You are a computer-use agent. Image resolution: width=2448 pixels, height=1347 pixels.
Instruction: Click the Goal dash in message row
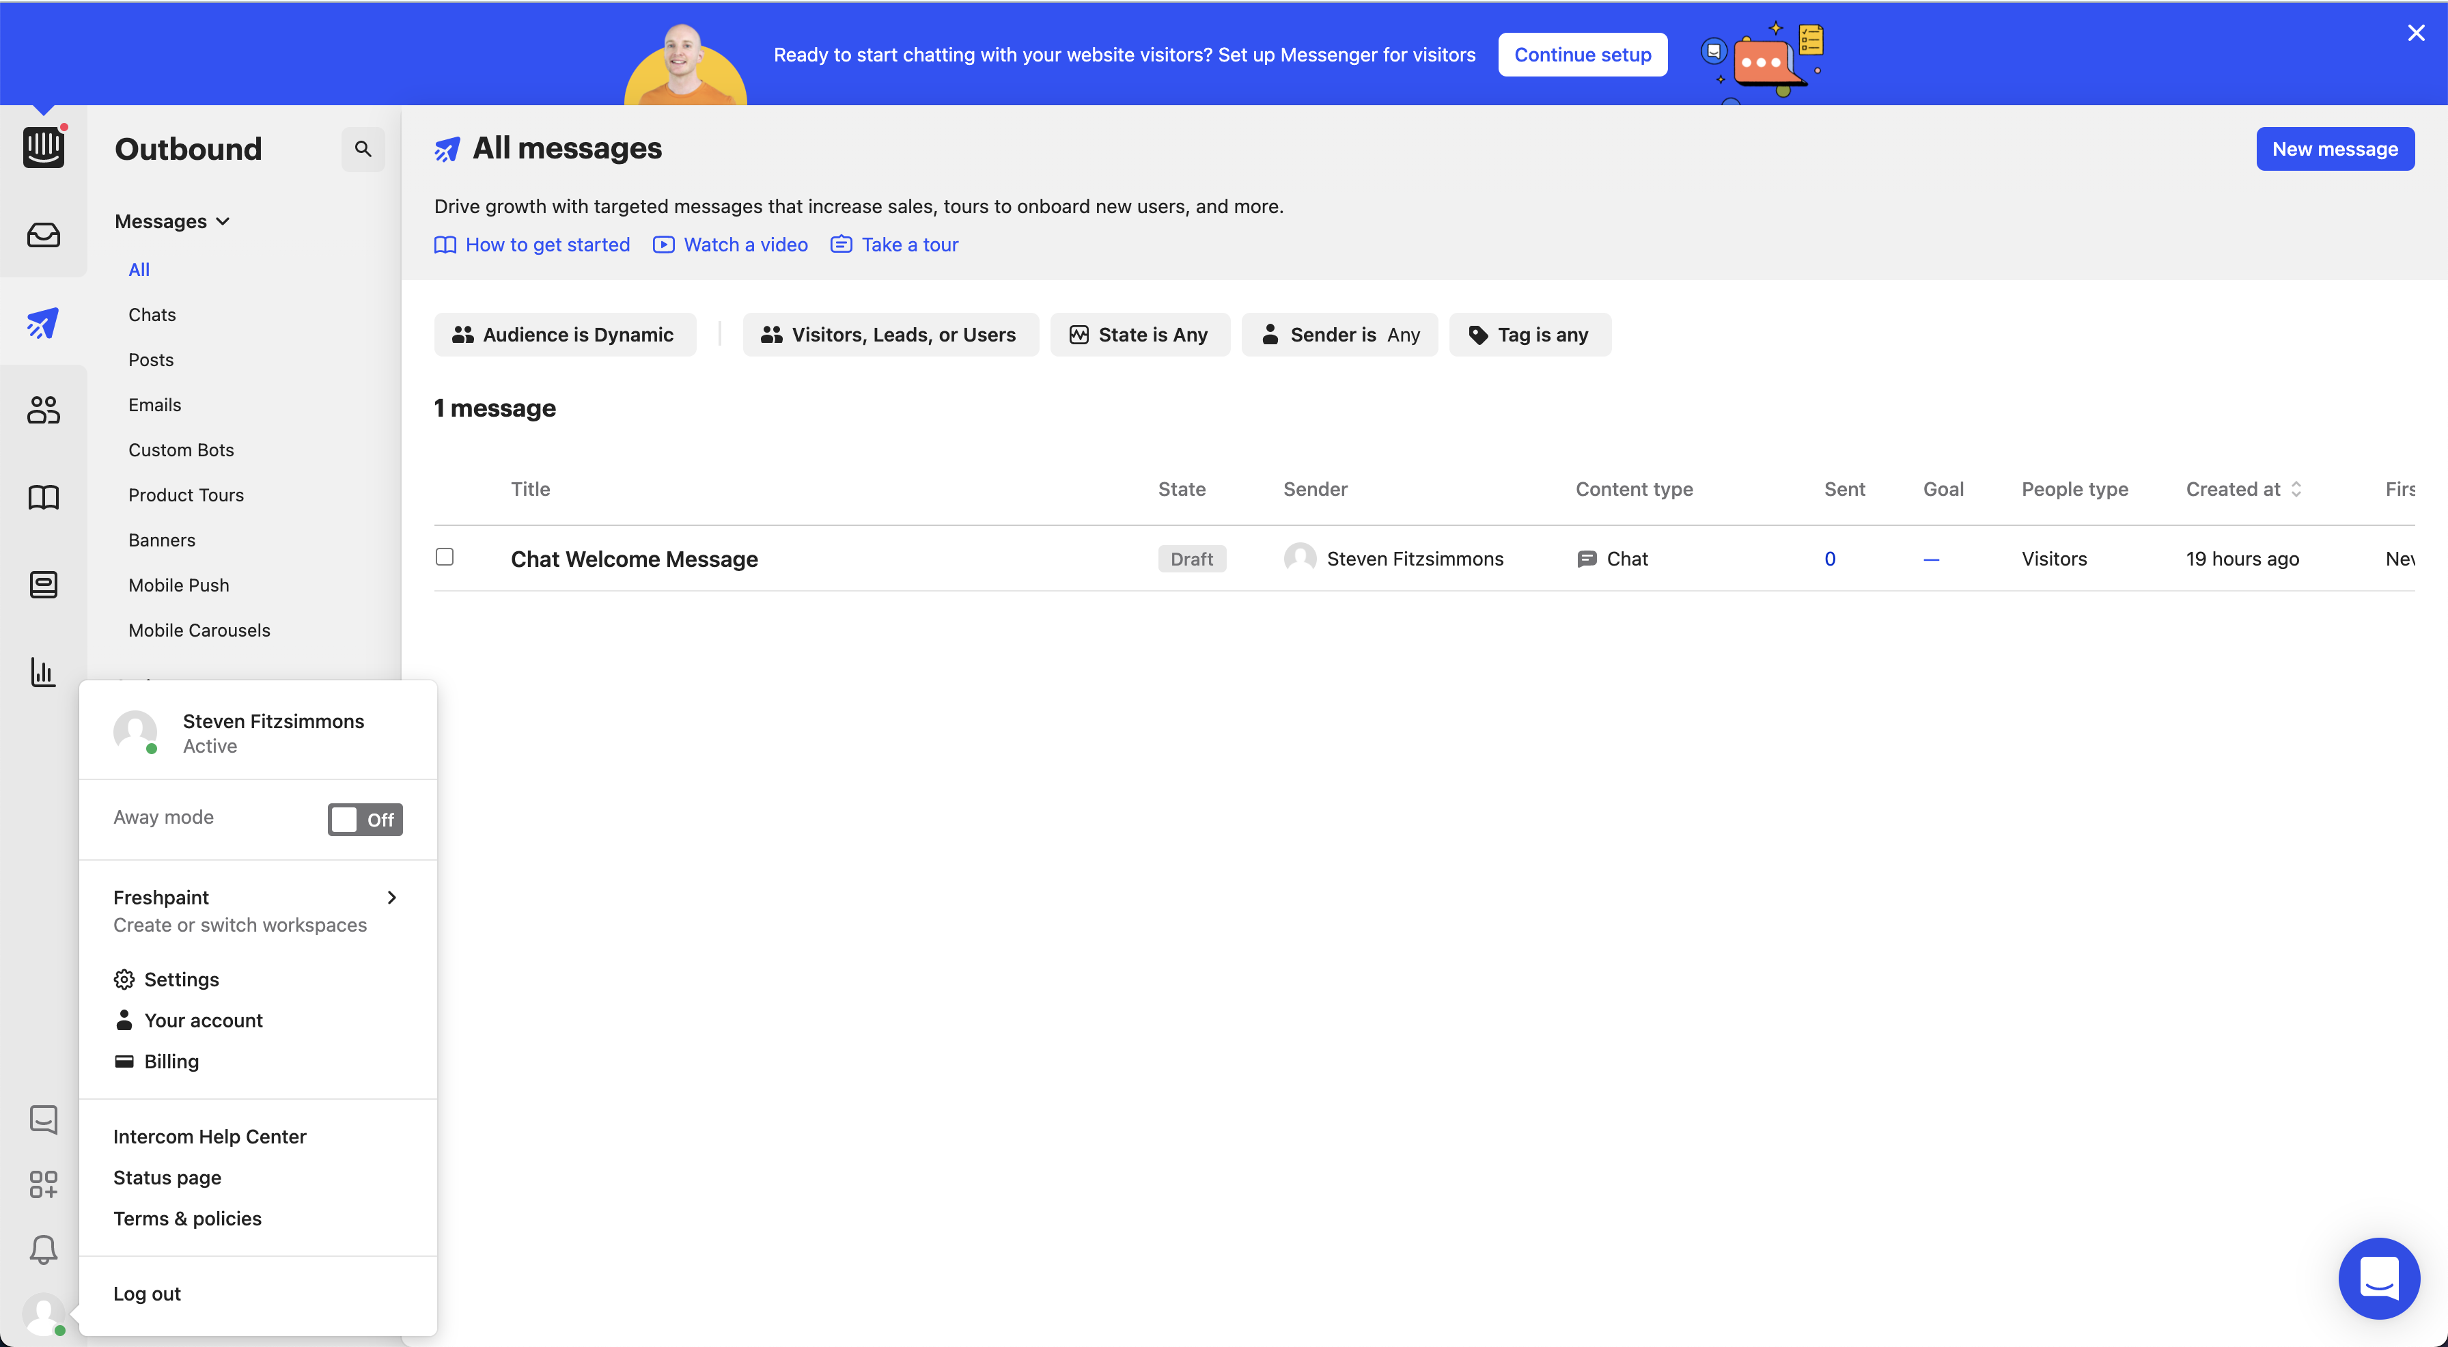(x=1931, y=559)
